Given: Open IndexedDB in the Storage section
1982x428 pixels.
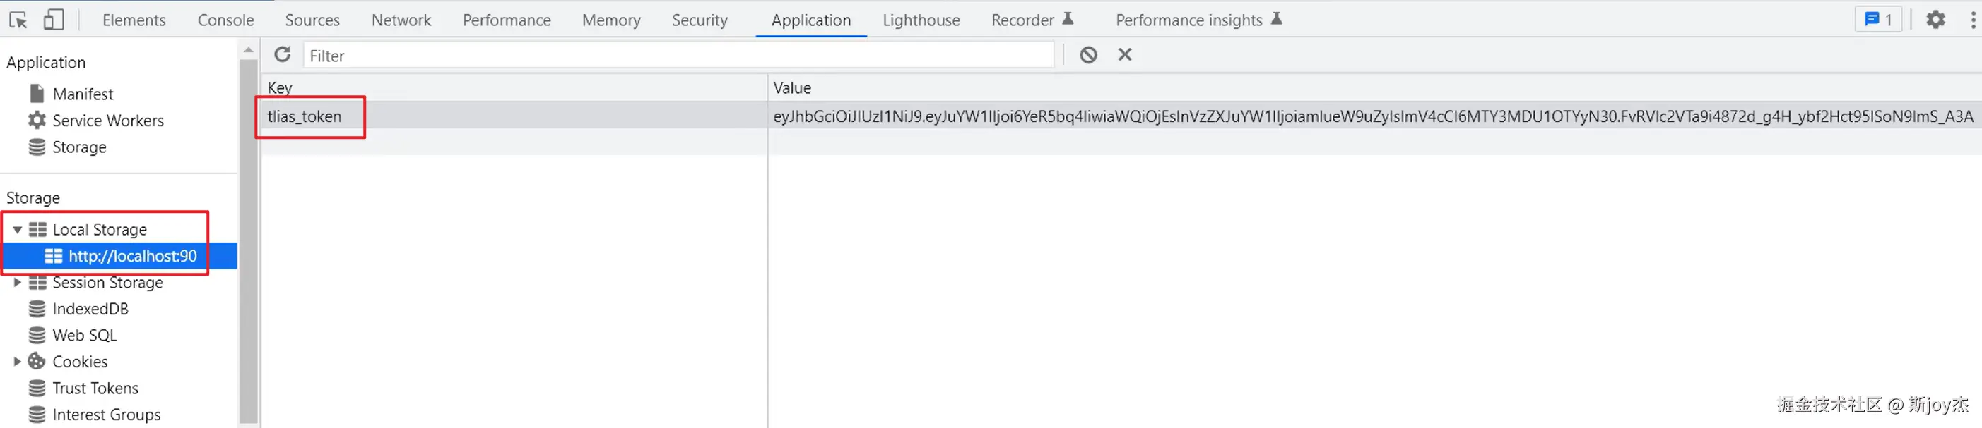Looking at the screenshot, I should click(x=90, y=309).
